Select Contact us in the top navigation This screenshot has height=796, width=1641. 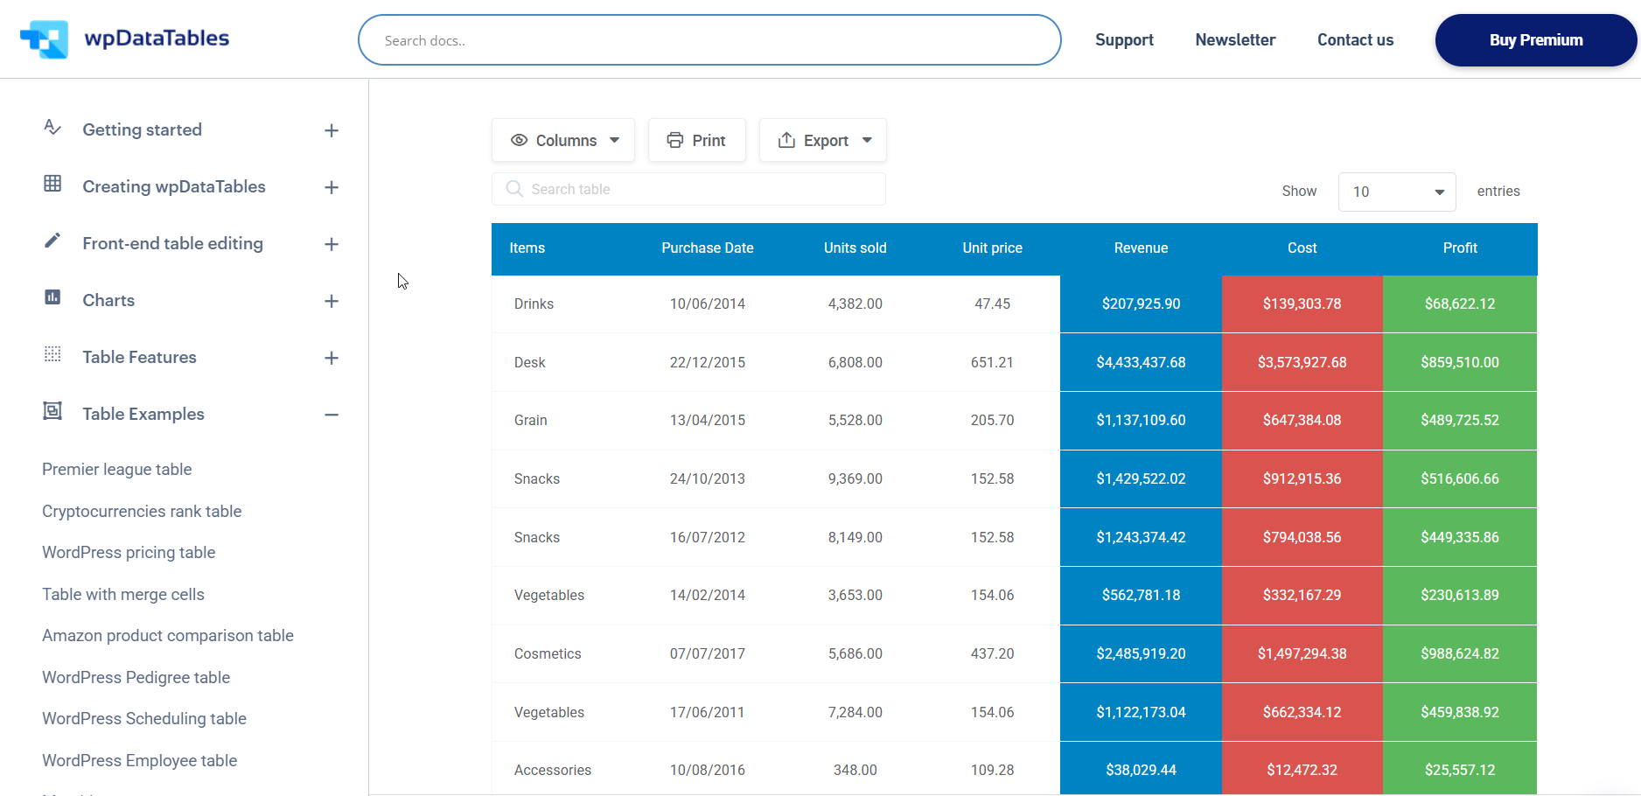tap(1355, 39)
